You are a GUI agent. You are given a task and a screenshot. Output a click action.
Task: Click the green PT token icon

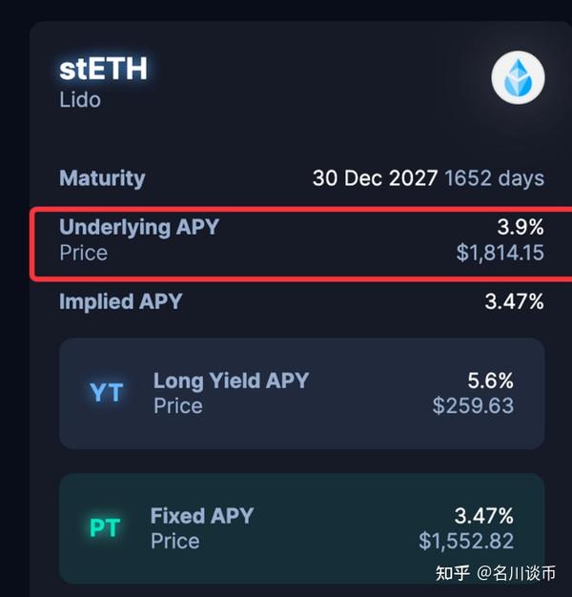(105, 528)
